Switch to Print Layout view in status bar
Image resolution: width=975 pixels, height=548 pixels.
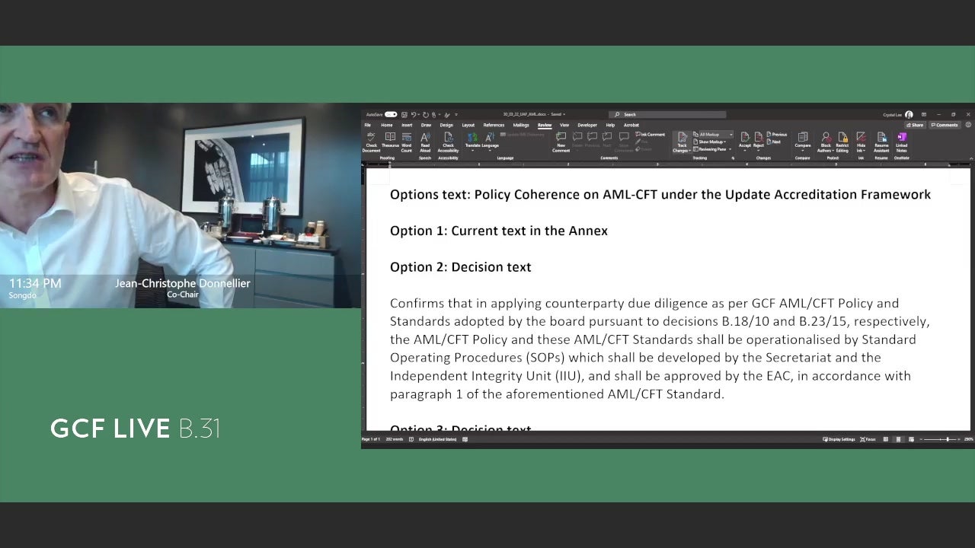click(898, 439)
